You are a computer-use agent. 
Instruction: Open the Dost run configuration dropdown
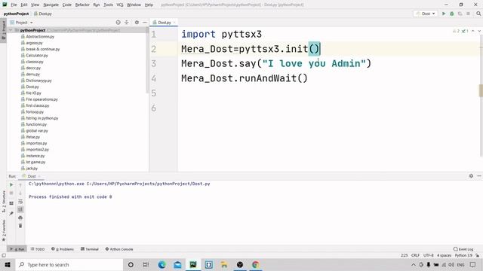tap(426, 14)
